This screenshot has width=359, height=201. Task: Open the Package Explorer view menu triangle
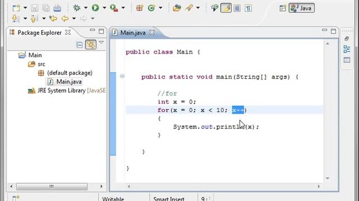pyautogui.click(x=102, y=42)
